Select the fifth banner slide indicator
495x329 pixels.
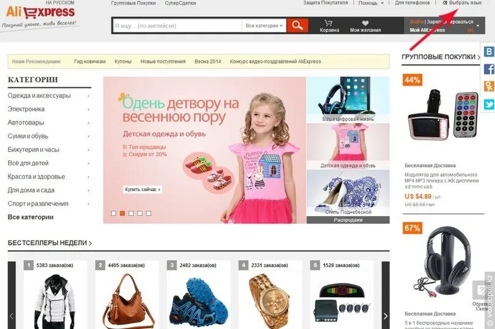pos(148,213)
